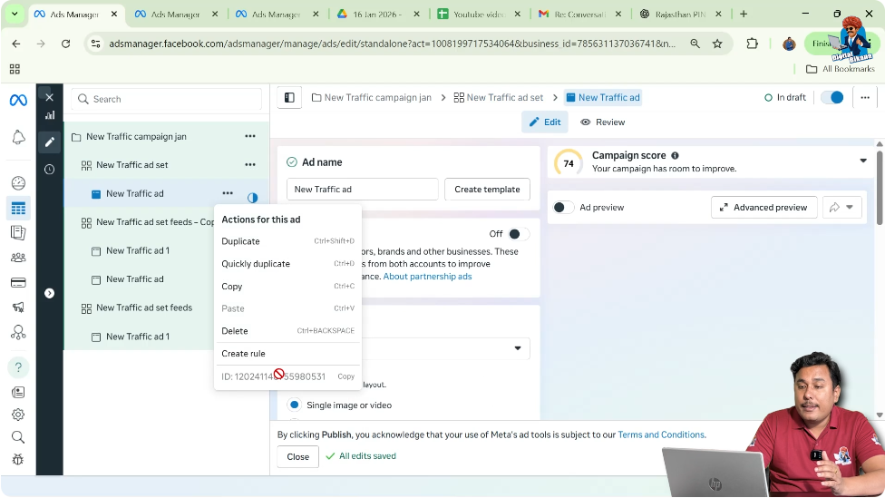
Task: Choose Duplicate in ad actions menu
Action: tap(287, 241)
